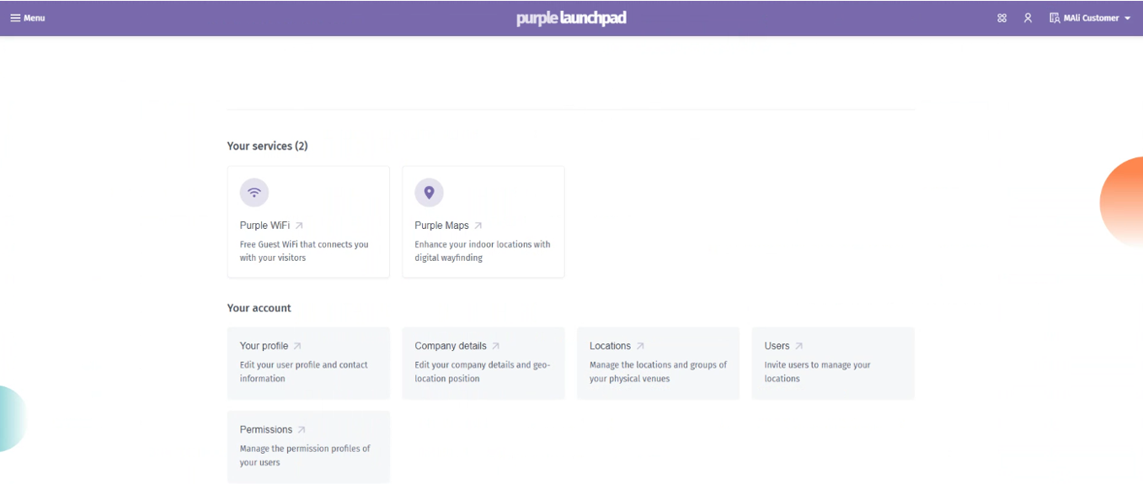The width and height of the screenshot is (1143, 484).
Task: Open the Menu label in top bar
Action: click(x=35, y=18)
